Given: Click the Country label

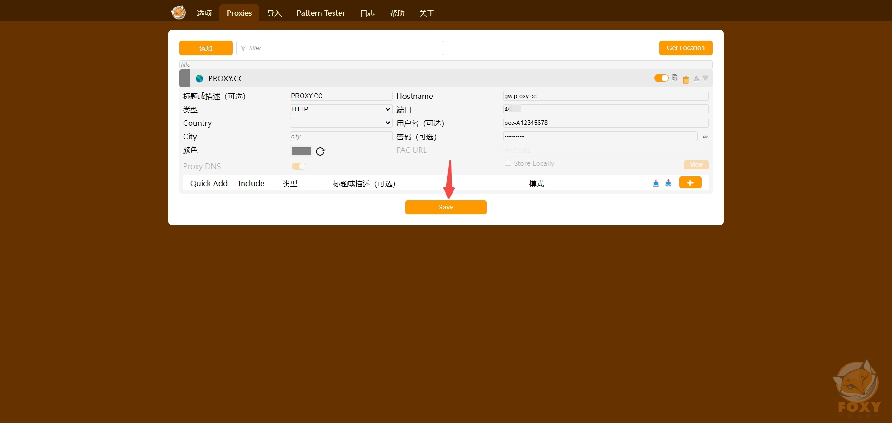Looking at the screenshot, I should coord(197,123).
